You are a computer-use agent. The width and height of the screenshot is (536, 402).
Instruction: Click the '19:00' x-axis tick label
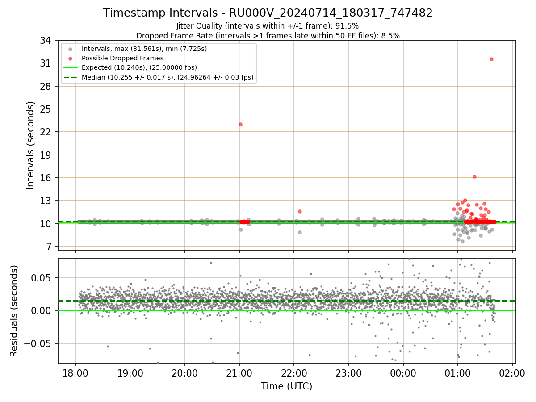pyautogui.click(x=130, y=373)
